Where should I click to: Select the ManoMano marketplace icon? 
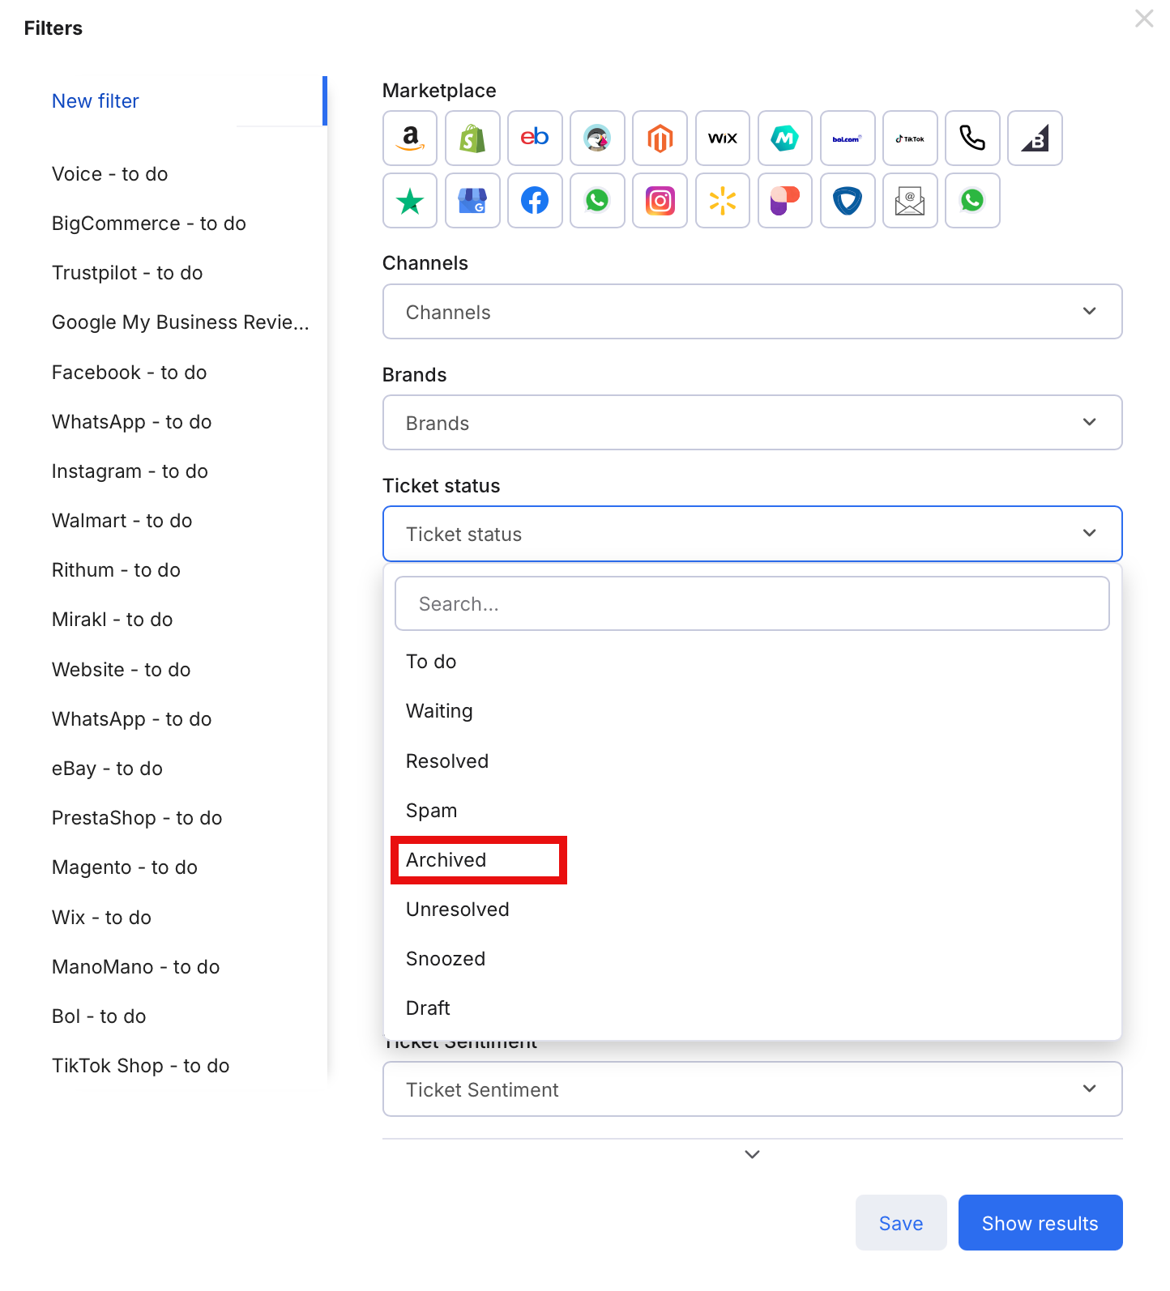[785, 138]
